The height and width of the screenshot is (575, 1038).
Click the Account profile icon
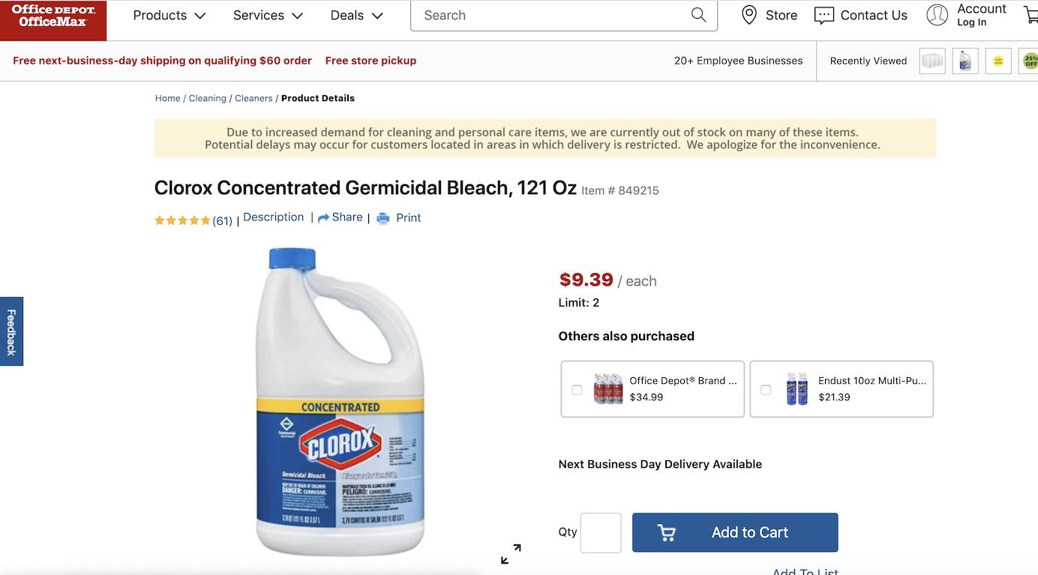click(x=937, y=15)
